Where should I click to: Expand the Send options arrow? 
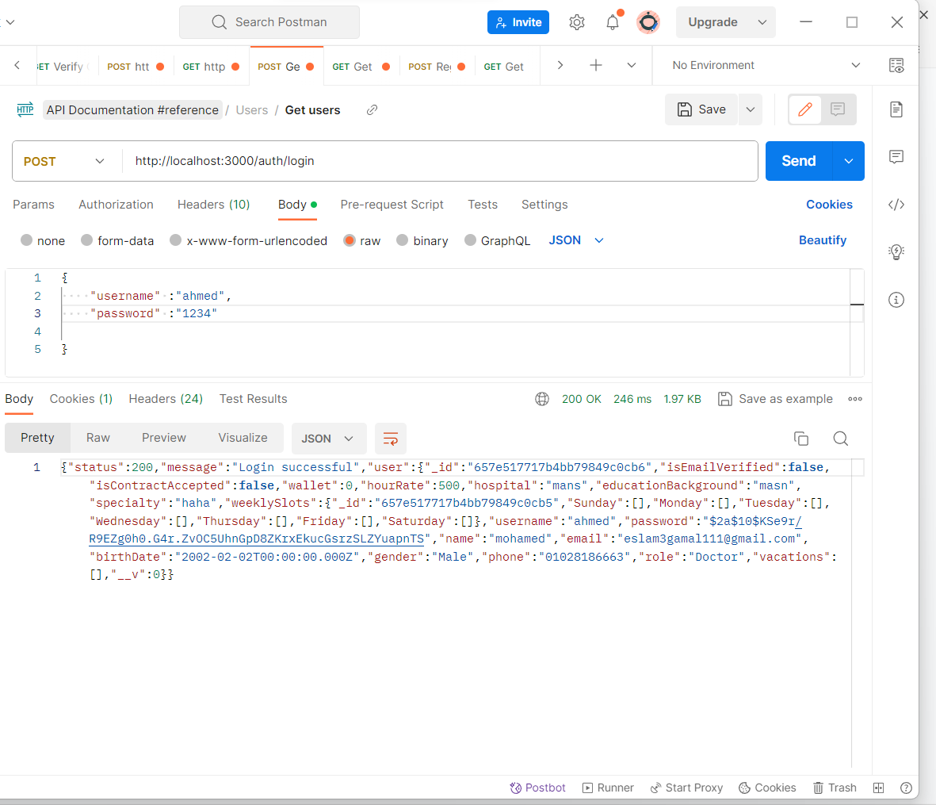848,161
